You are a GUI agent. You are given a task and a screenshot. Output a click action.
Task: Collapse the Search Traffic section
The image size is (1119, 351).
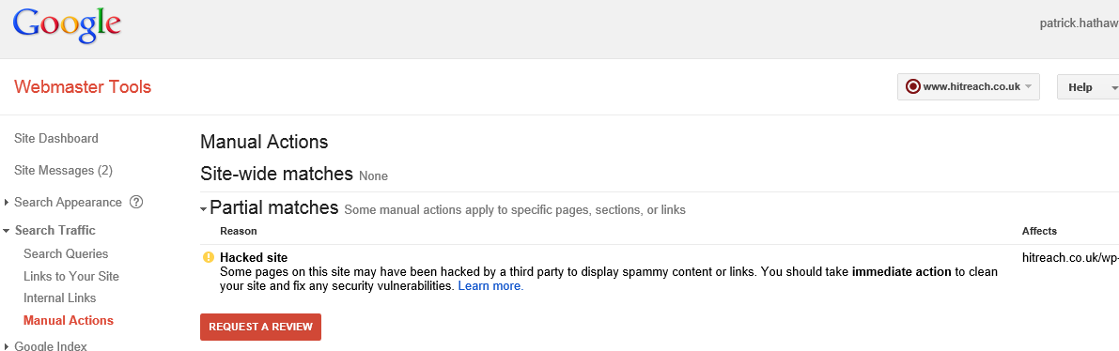coord(50,231)
